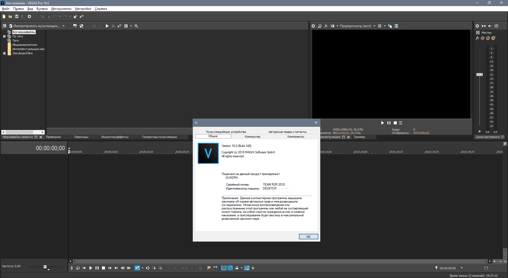
Task: Toggle automatic crossfades icon
Action: 230,268
